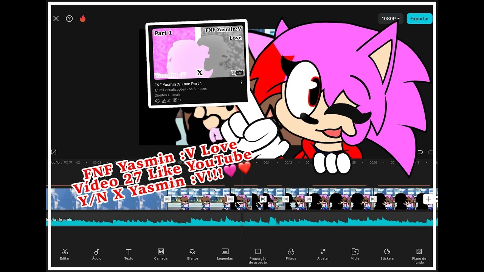Enter fullscreen preview mode

[x=54, y=151]
